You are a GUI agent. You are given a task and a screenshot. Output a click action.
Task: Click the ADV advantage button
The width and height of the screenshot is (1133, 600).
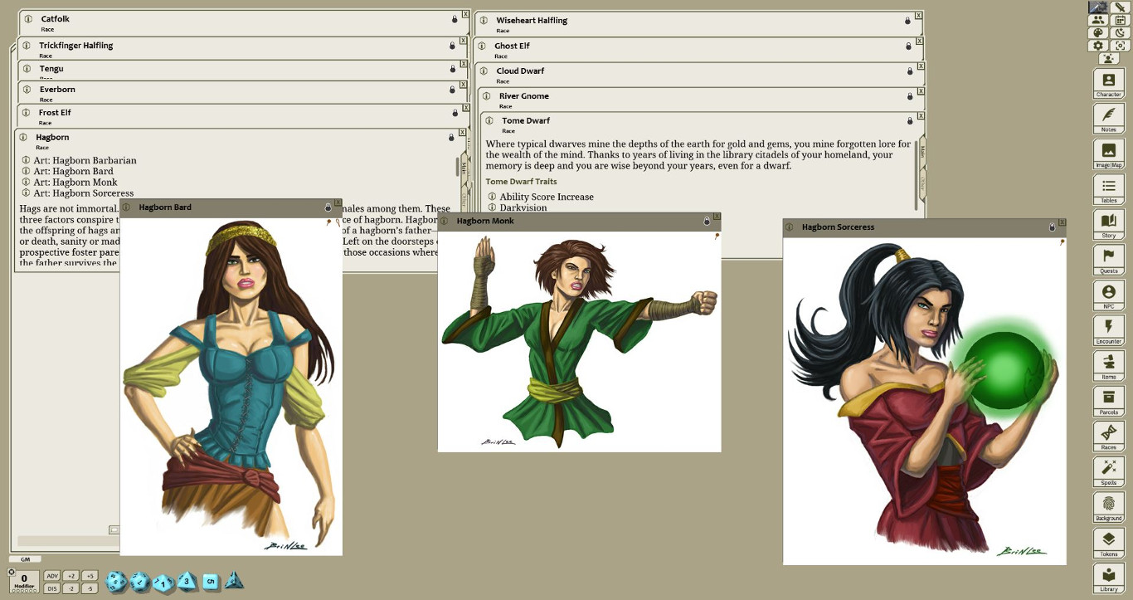coord(52,575)
